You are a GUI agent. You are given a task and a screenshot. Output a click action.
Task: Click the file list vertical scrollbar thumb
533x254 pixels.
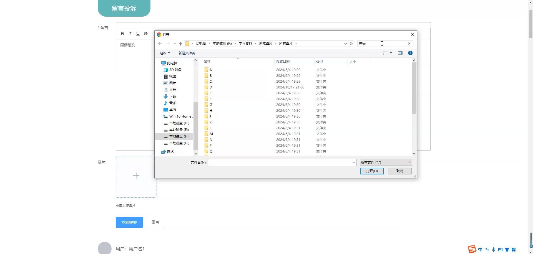click(414, 88)
